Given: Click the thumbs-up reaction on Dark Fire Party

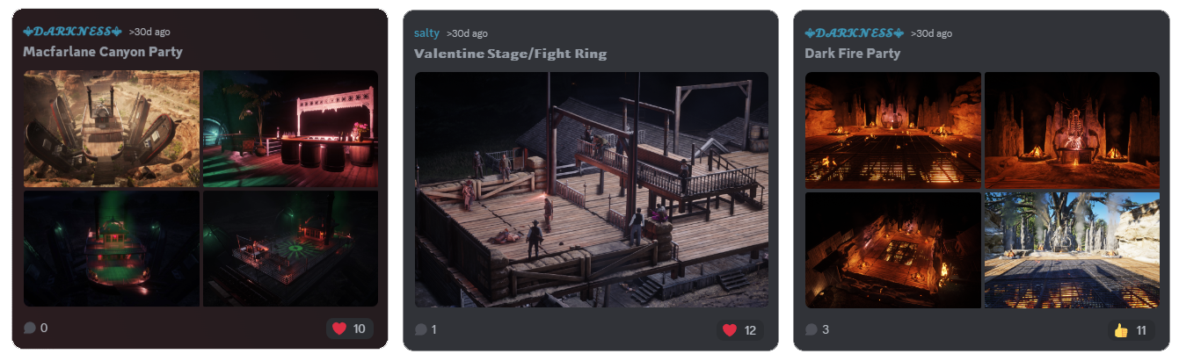Looking at the screenshot, I should tap(1131, 330).
